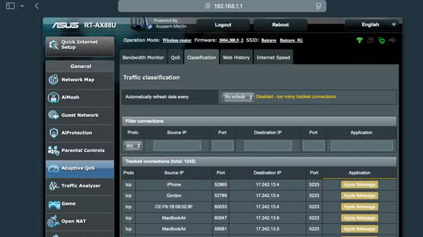Click green WiFi status icon
The width and height of the screenshot is (423, 237).
pos(360,40)
